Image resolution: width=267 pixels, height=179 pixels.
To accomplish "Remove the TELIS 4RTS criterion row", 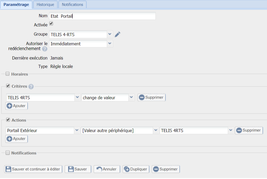I will (152, 98).
